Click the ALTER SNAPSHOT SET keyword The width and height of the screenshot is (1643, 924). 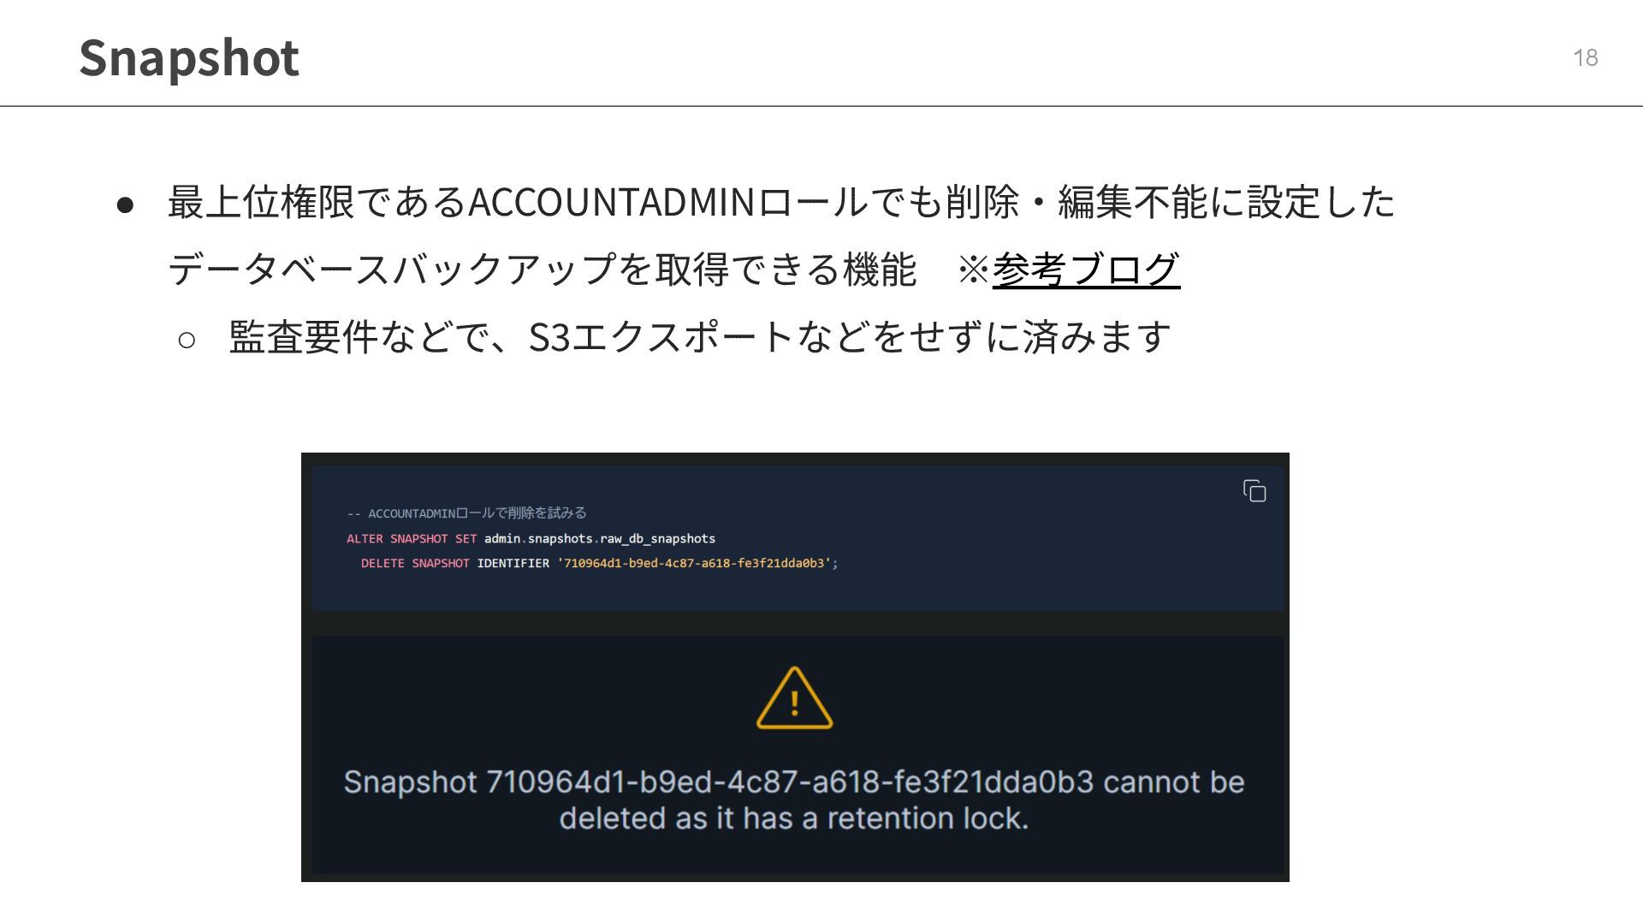coord(412,538)
